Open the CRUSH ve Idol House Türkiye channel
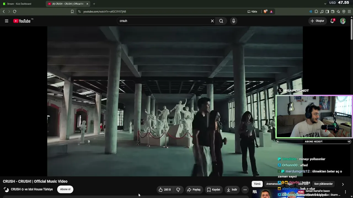The height and width of the screenshot is (198, 353). click(x=32, y=189)
